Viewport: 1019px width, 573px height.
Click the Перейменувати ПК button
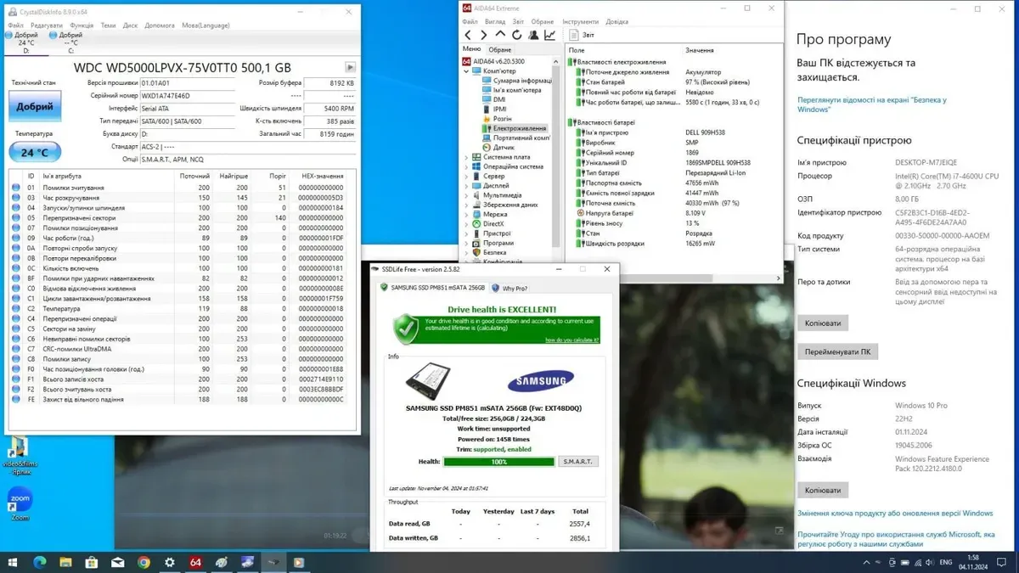click(837, 351)
